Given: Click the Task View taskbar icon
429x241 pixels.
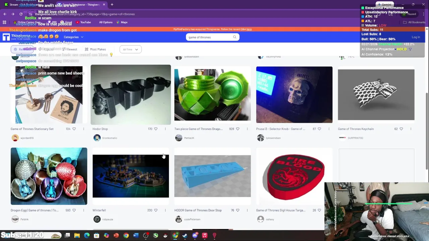Looking at the screenshot, I should click(67, 235).
